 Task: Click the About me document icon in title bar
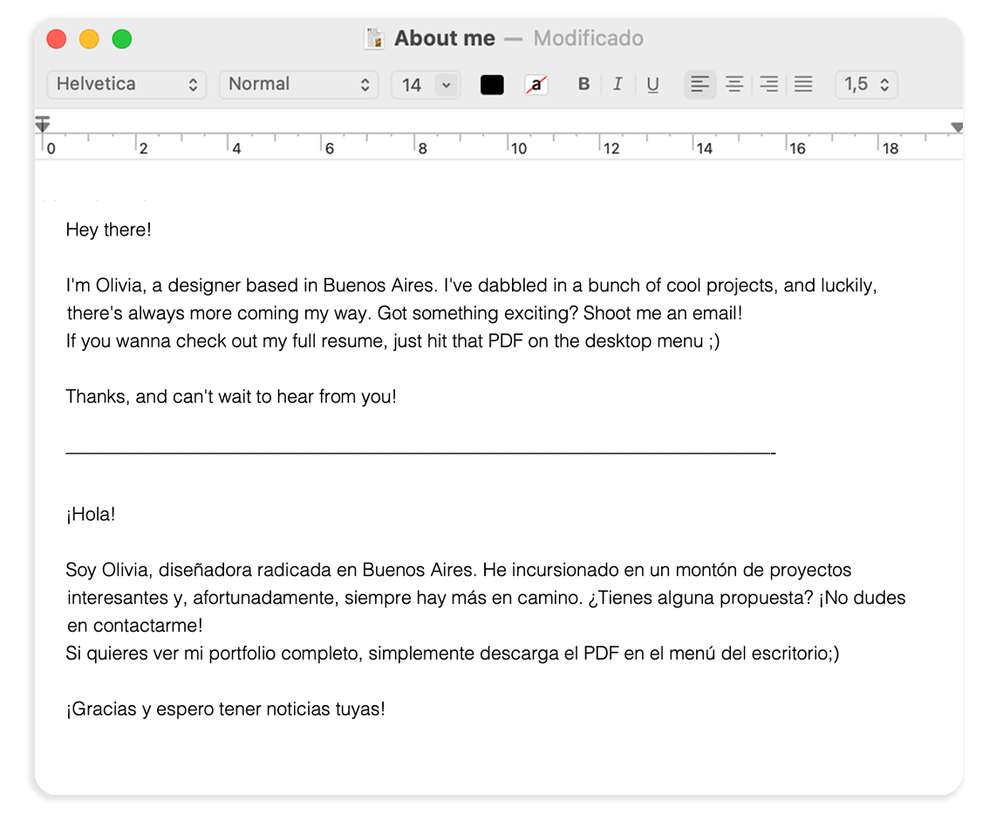click(x=374, y=38)
